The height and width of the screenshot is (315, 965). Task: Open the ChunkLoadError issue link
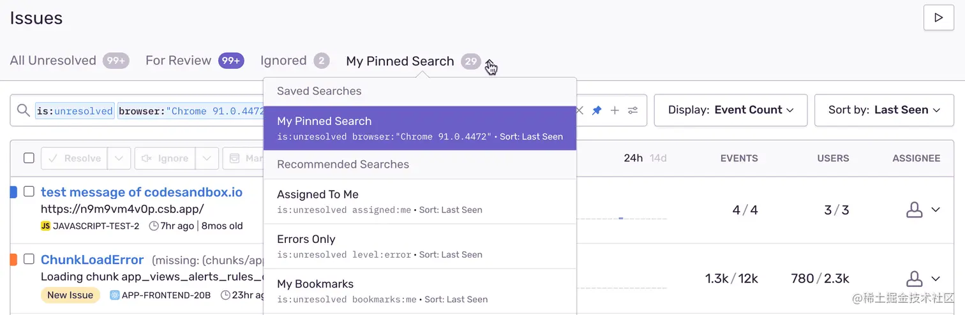point(93,260)
